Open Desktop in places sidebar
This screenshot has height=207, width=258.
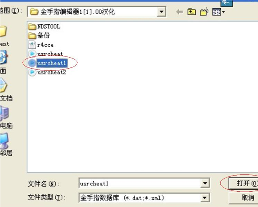(4, 62)
